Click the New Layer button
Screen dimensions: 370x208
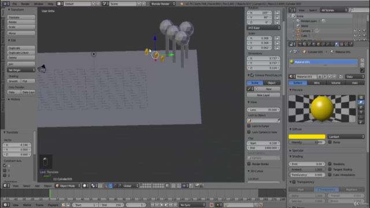point(264,95)
